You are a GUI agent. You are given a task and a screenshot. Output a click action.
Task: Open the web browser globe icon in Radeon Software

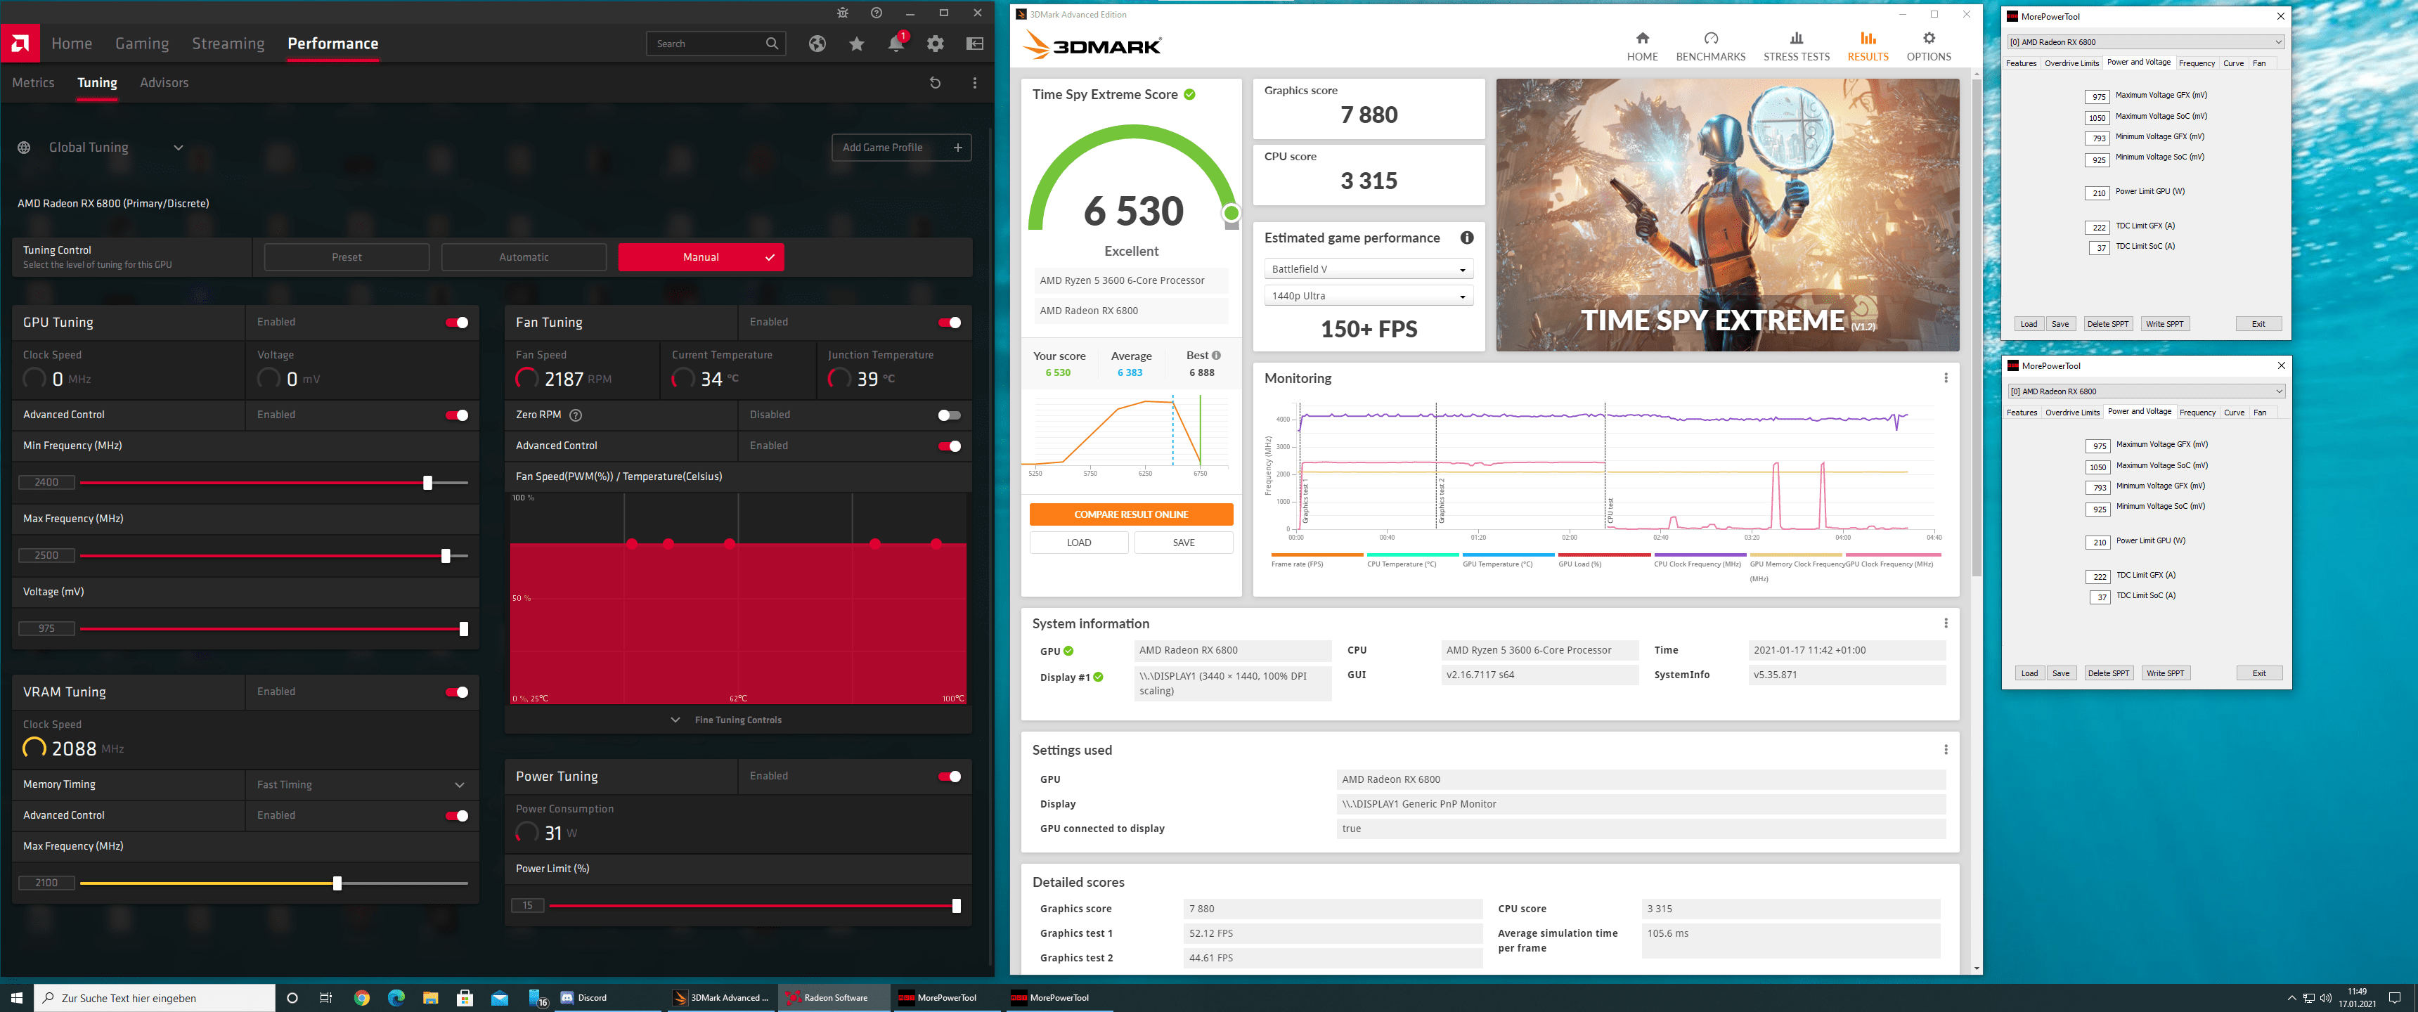pyautogui.click(x=817, y=43)
